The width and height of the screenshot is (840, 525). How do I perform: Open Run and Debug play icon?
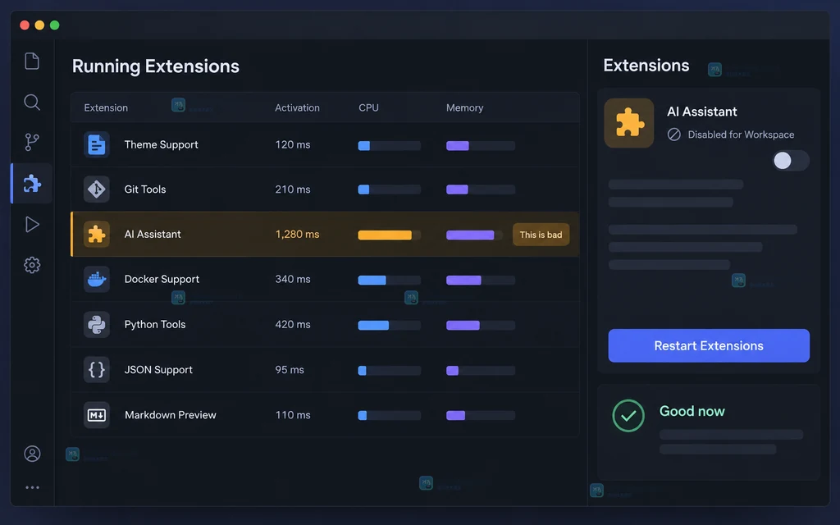point(32,225)
